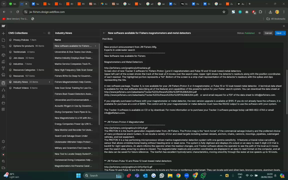The image size is (288, 180).
Task: Open Resources Categories collection
Action: pyautogui.click(x=30, y=70)
